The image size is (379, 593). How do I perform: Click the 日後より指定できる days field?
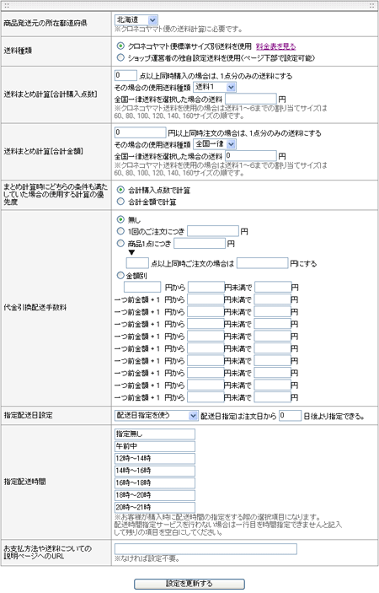(x=290, y=416)
